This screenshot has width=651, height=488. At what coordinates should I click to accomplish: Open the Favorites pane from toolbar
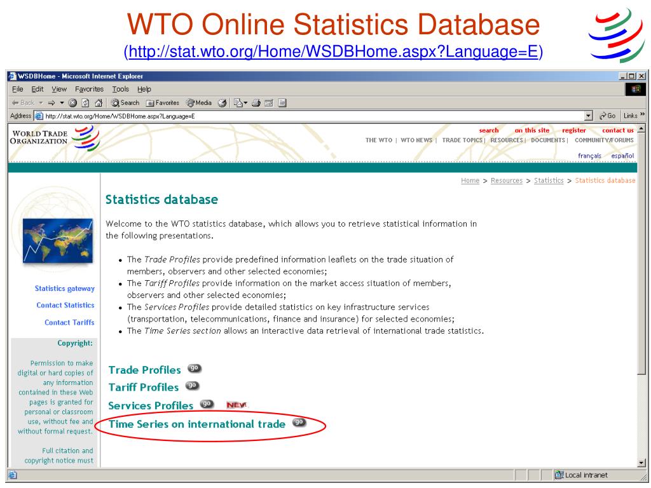pyautogui.click(x=163, y=103)
